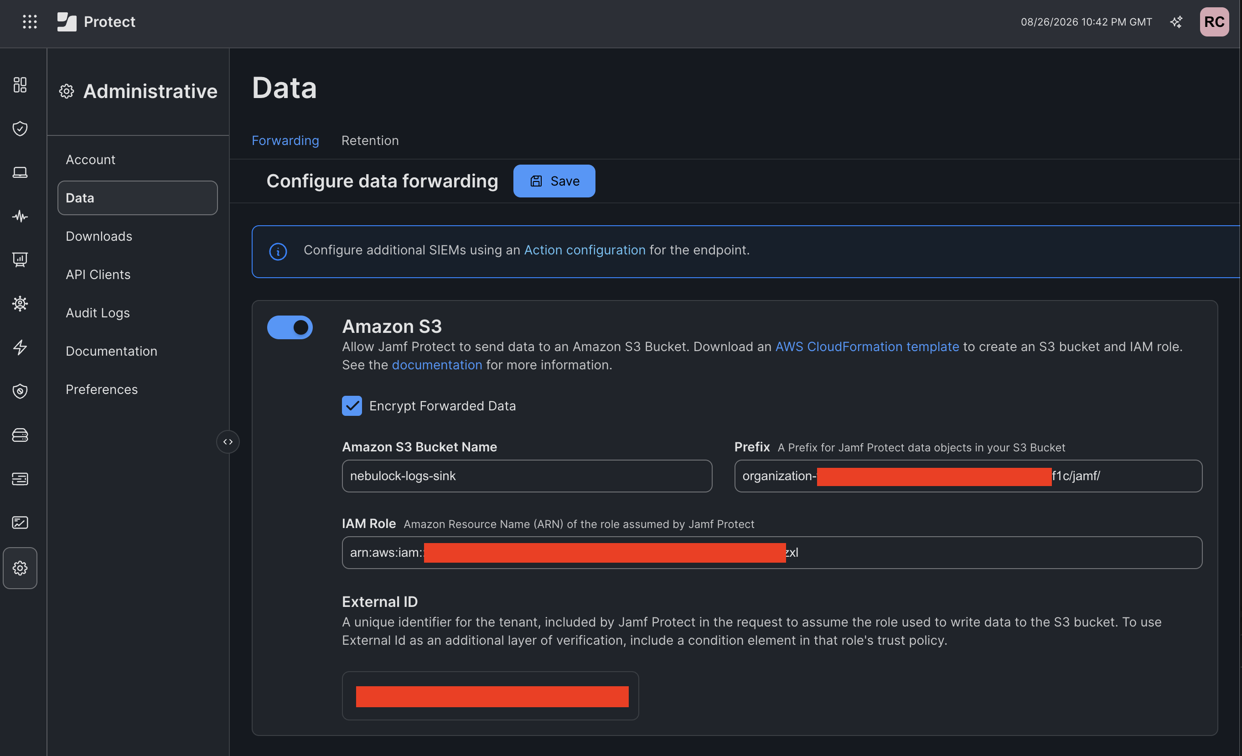Select the bug-shaped icon in the rail
The height and width of the screenshot is (756, 1242).
(x=20, y=303)
